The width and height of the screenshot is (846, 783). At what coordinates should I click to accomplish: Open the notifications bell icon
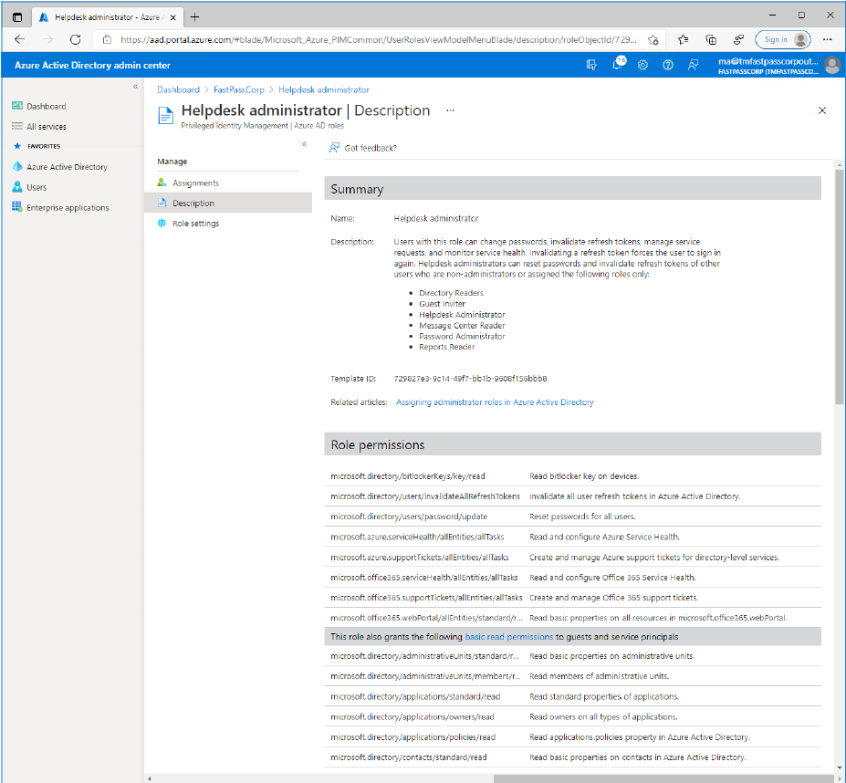(x=618, y=65)
